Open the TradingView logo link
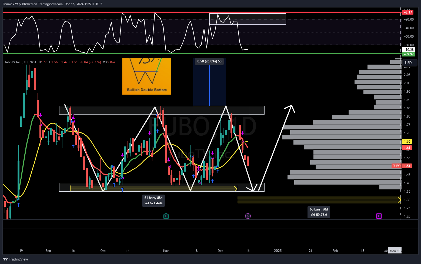 (x=15, y=259)
